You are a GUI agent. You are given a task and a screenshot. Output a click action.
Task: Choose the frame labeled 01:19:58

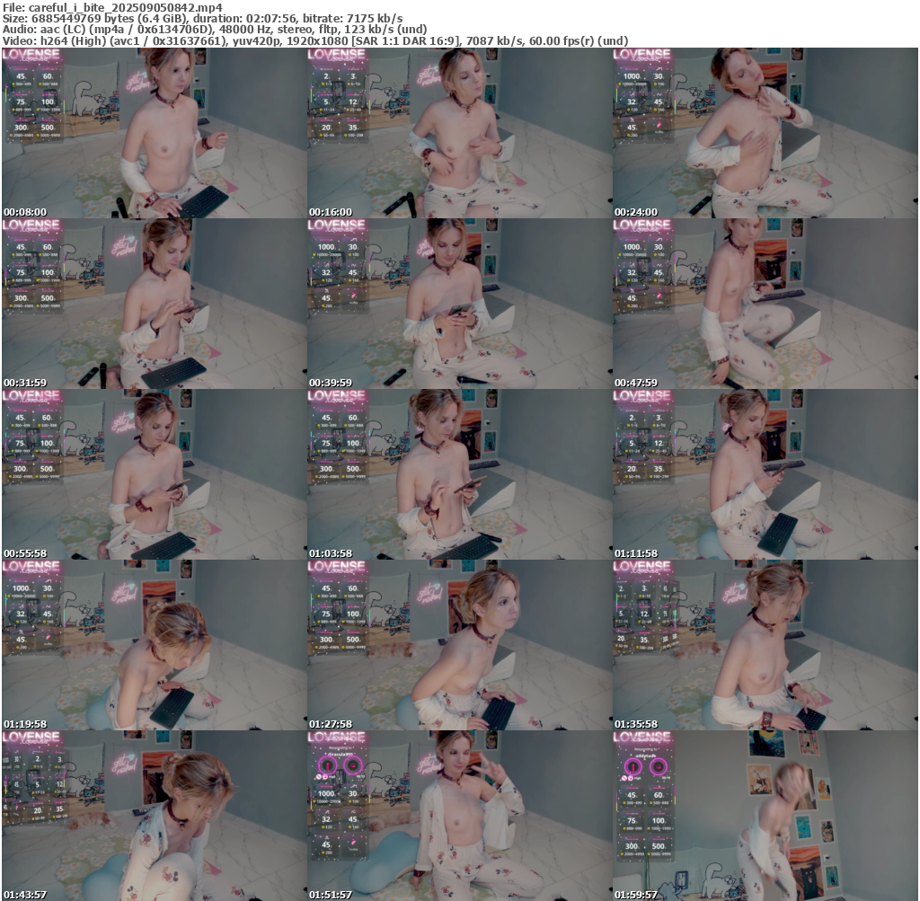(154, 645)
